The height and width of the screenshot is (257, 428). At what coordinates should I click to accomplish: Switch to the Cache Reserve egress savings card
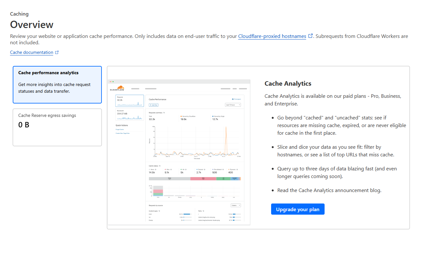coord(57,127)
